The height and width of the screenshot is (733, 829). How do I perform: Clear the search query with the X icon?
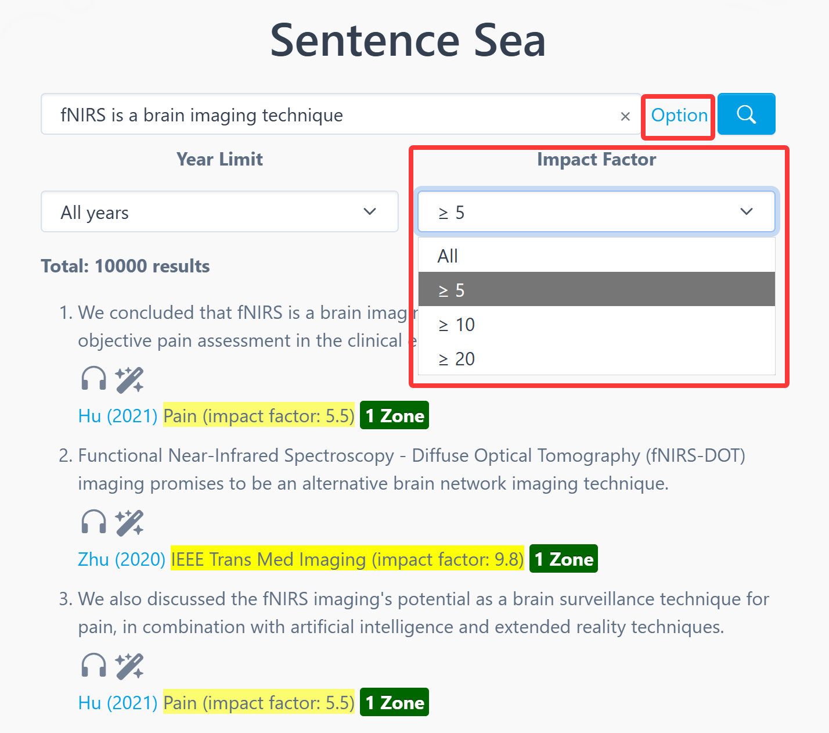(625, 116)
